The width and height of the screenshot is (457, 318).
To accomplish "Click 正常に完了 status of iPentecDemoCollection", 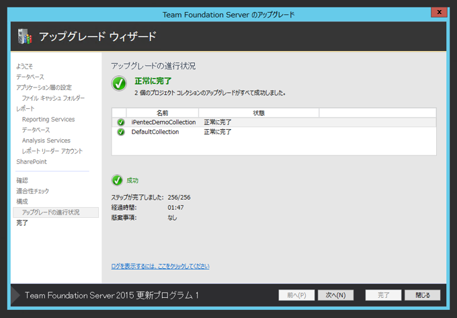I will click(218, 122).
